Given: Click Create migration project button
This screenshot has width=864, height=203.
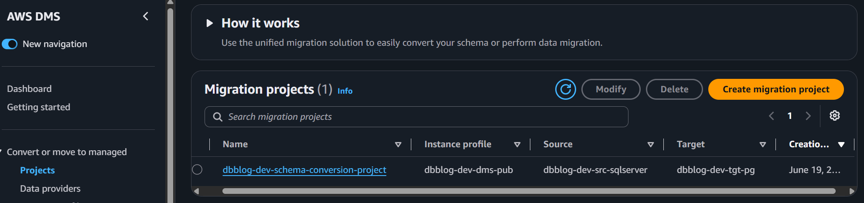Looking at the screenshot, I should [x=776, y=89].
